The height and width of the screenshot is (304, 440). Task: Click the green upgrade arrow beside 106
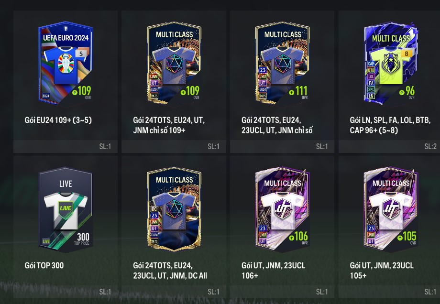[x=292, y=238]
